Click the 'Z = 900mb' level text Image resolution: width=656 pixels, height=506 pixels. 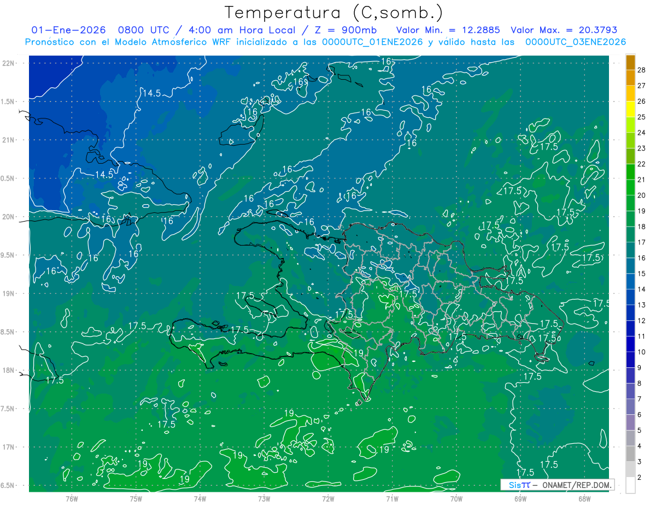point(344,30)
